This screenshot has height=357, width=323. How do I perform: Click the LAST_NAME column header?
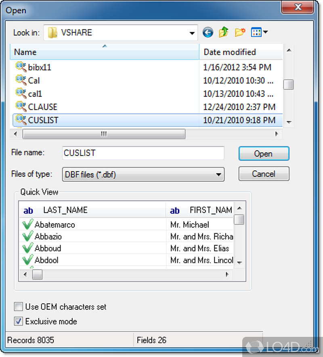coord(92,210)
